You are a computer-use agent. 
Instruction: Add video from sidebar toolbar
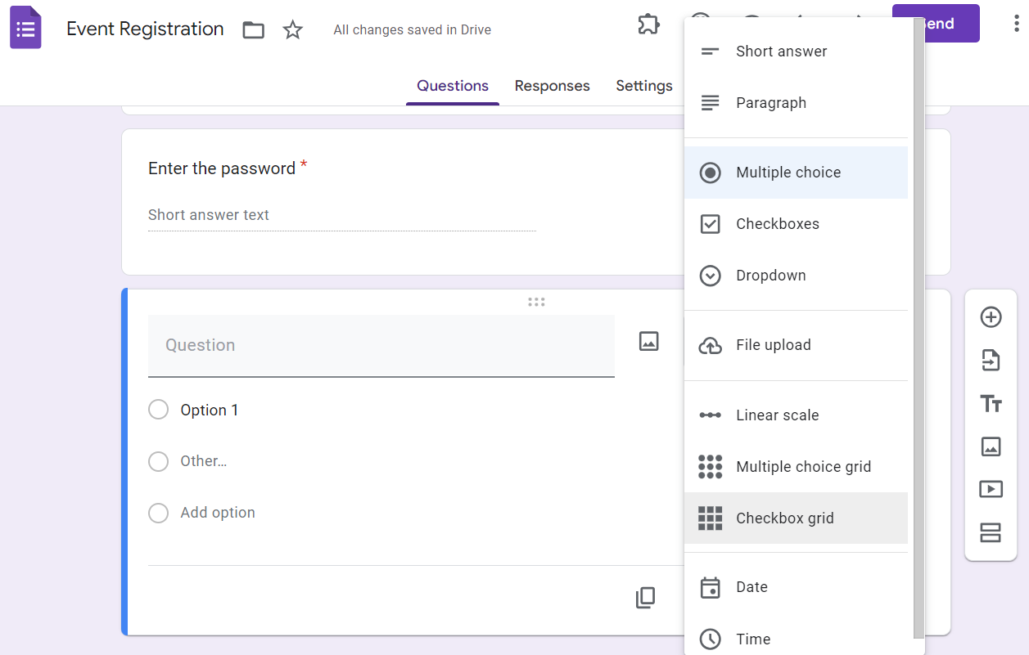click(991, 489)
